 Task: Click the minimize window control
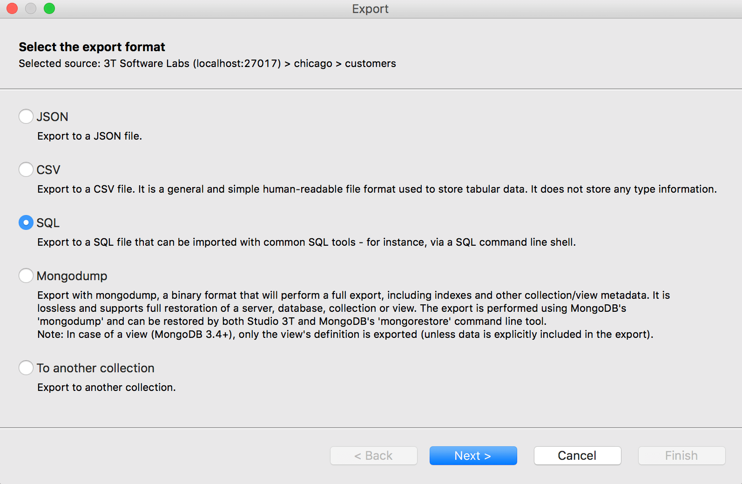31,8
